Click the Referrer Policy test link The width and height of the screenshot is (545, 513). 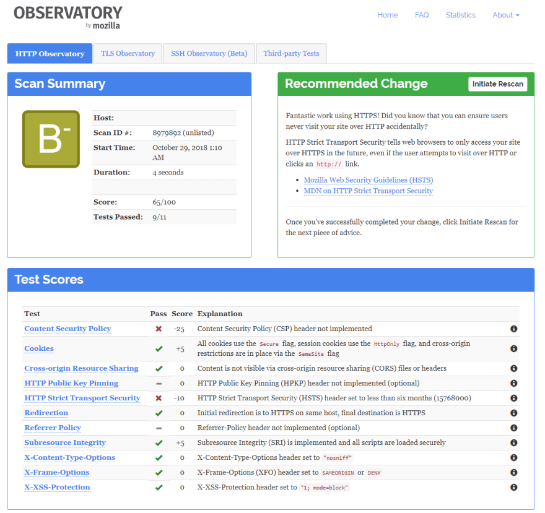click(53, 428)
